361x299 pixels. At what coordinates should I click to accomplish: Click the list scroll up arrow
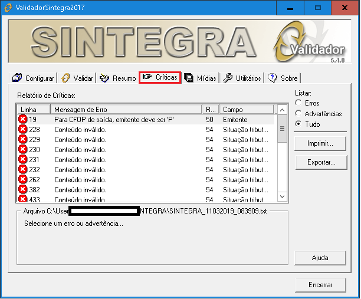point(283,110)
